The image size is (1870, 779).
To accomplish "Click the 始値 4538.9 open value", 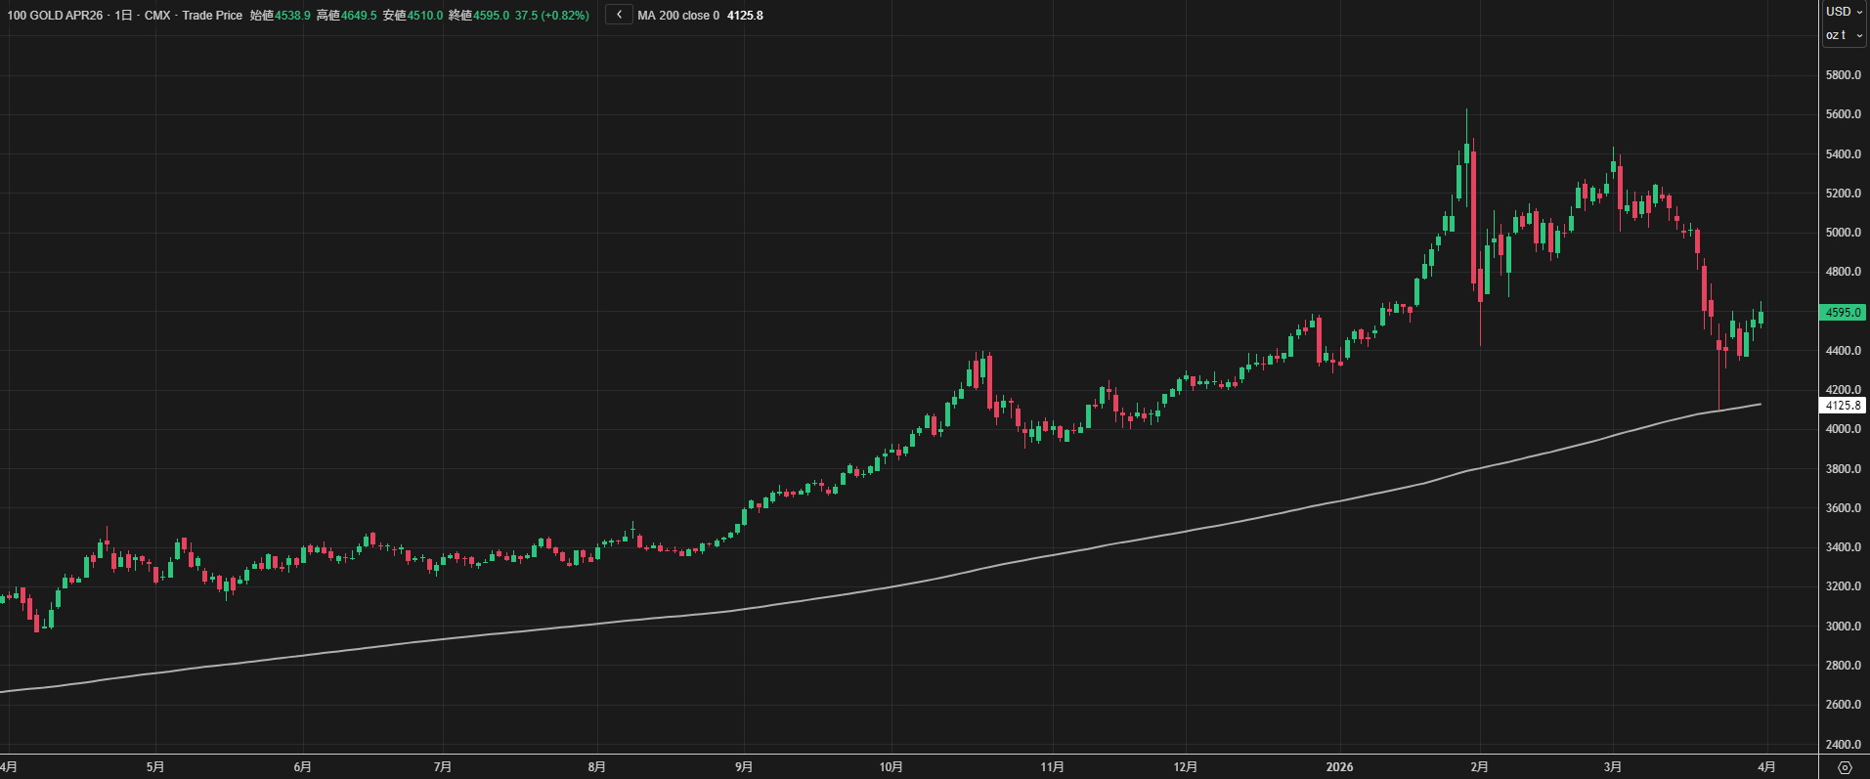I will click(292, 16).
